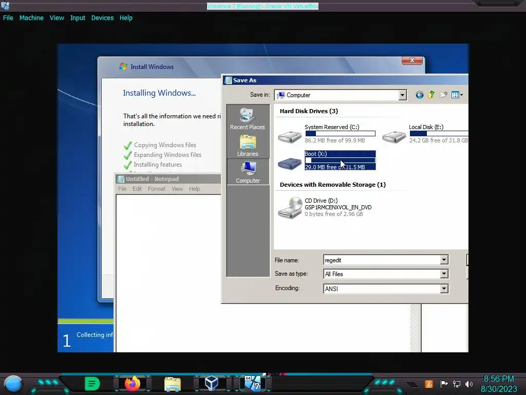526x395 pixels.
Task: Click the System Reserved (C:) capacity bar
Action: [x=340, y=134]
